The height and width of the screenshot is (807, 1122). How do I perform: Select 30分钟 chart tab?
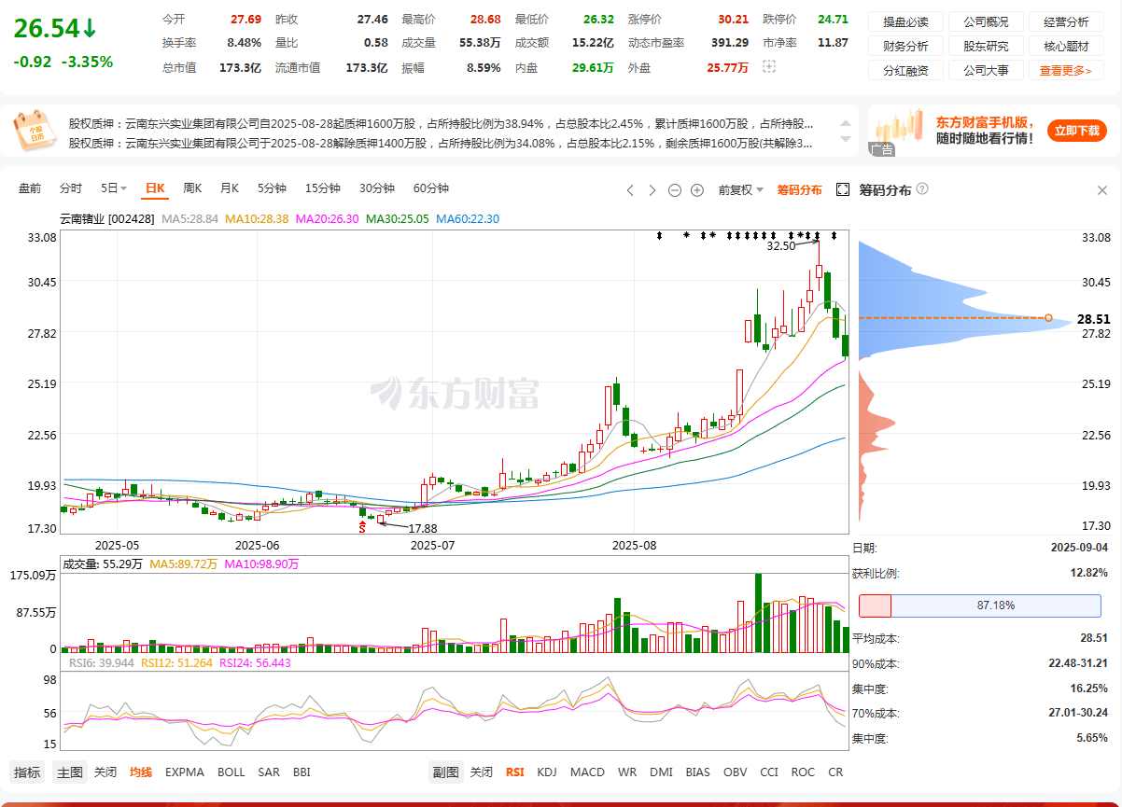click(x=377, y=188)
